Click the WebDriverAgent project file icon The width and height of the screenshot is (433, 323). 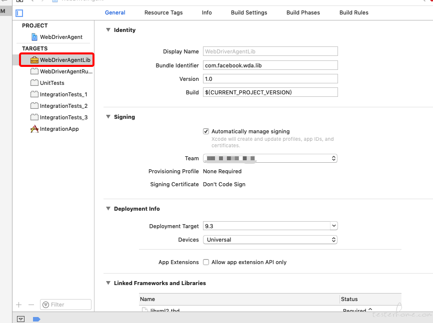coord(34,37)
